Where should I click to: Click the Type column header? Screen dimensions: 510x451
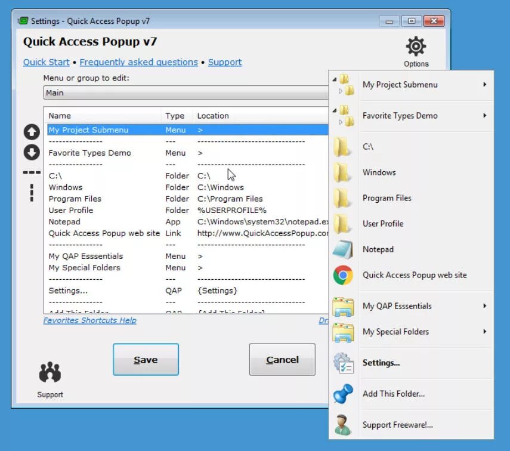coord(177,116)
